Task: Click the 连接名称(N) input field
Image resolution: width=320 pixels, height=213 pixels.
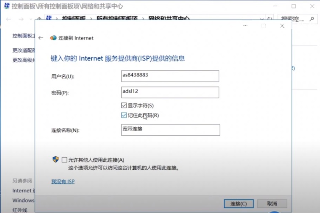Action: point(171,130)
